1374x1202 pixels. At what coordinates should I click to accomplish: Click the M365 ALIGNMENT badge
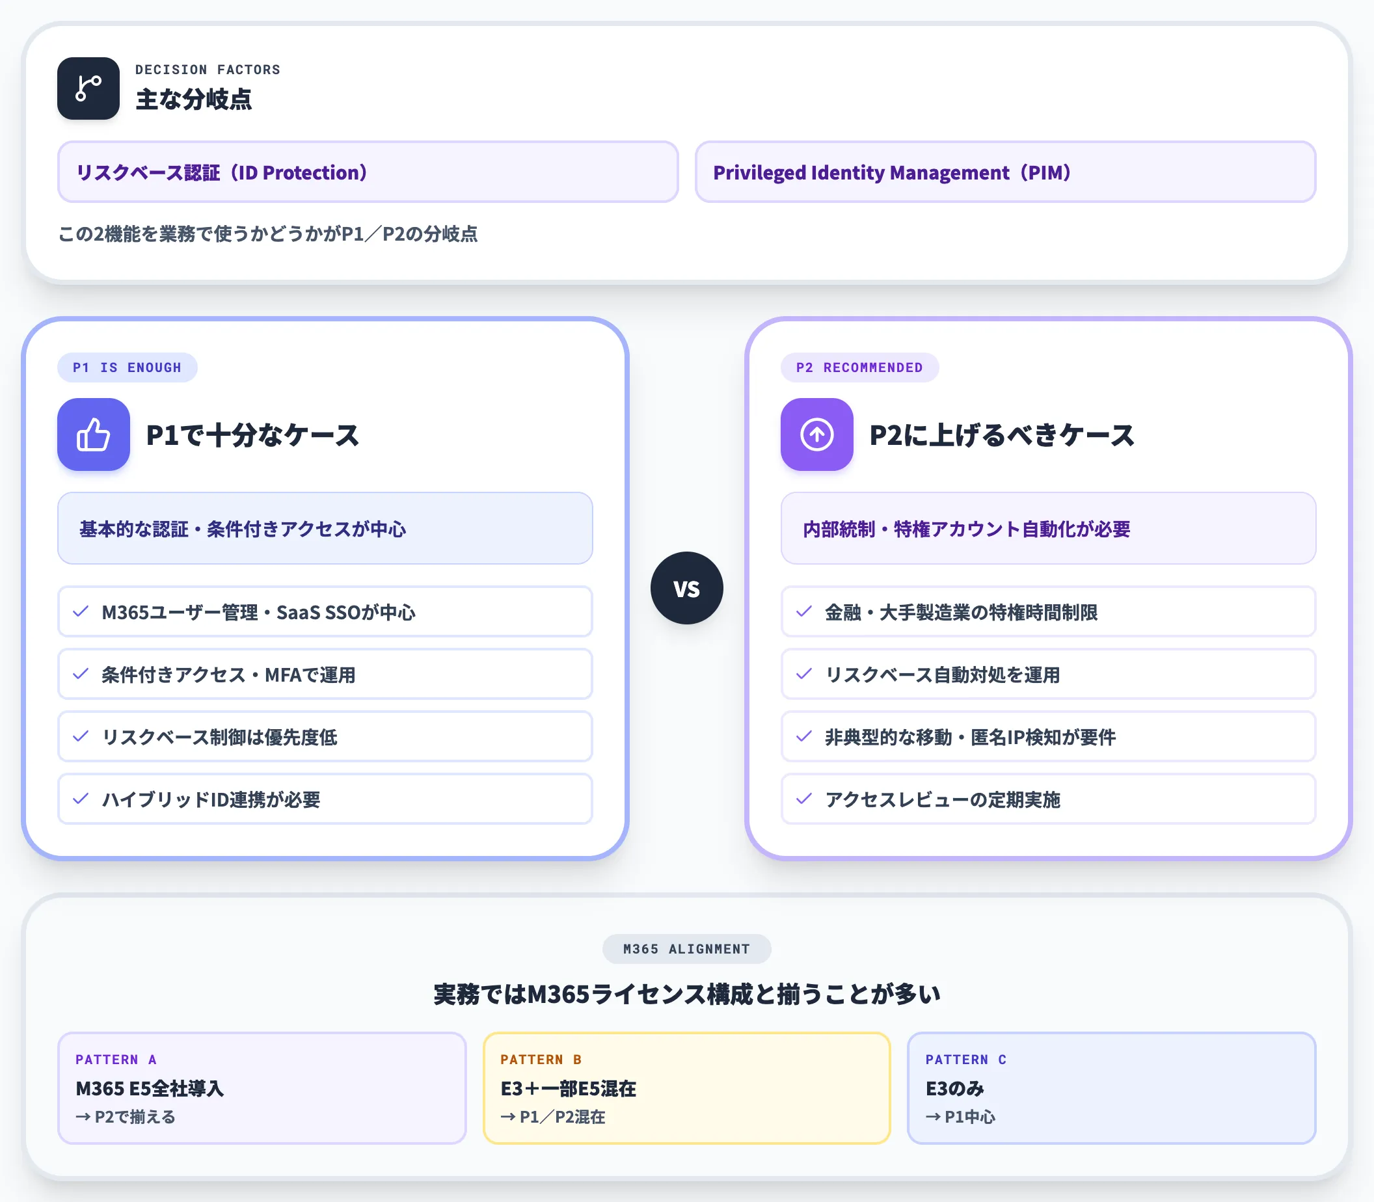[x=686, y=949]
